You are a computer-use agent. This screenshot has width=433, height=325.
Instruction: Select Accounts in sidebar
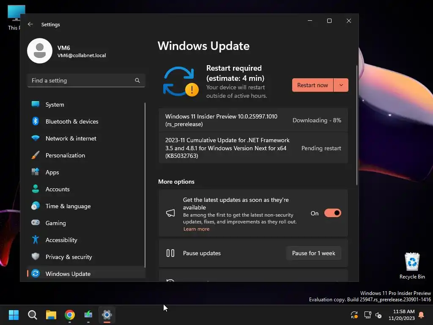click(x=86, y=189)
